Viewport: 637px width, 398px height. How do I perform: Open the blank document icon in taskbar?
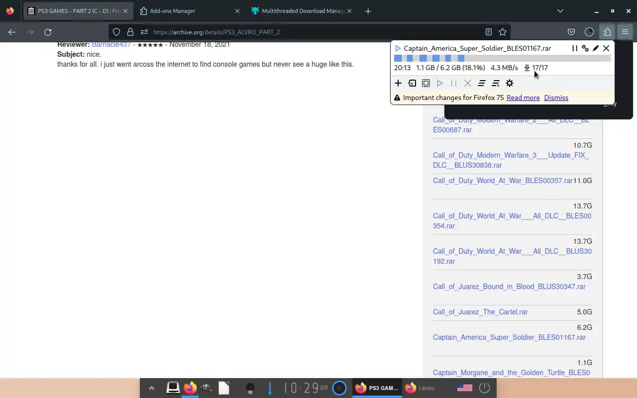(x=223, y=388)
